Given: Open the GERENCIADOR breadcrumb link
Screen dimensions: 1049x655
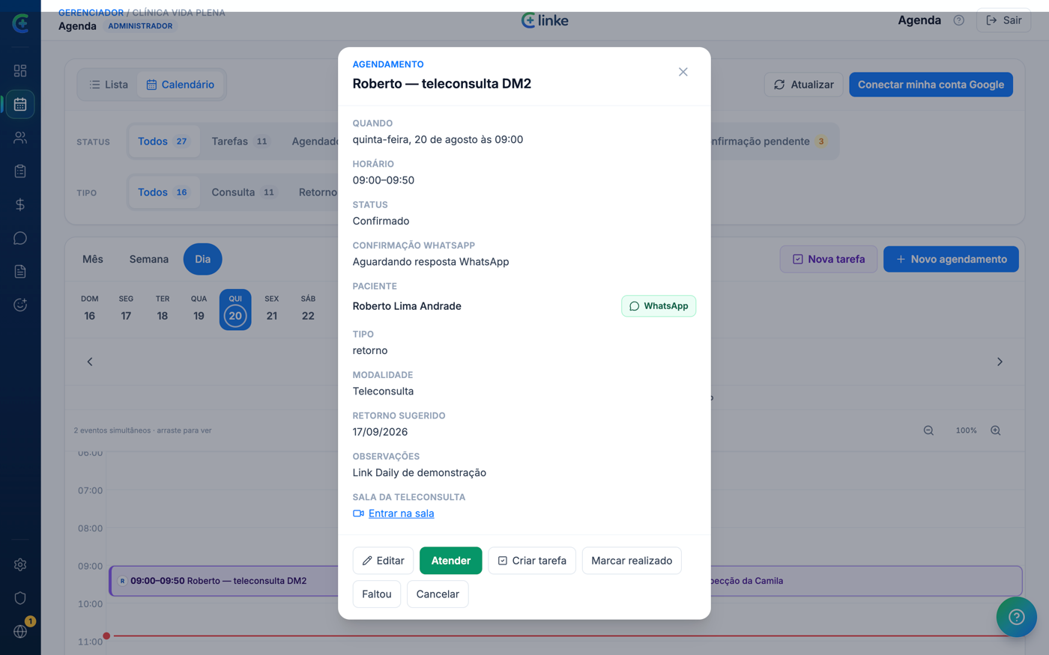Looking at the screenshot, I should point(91,13).
